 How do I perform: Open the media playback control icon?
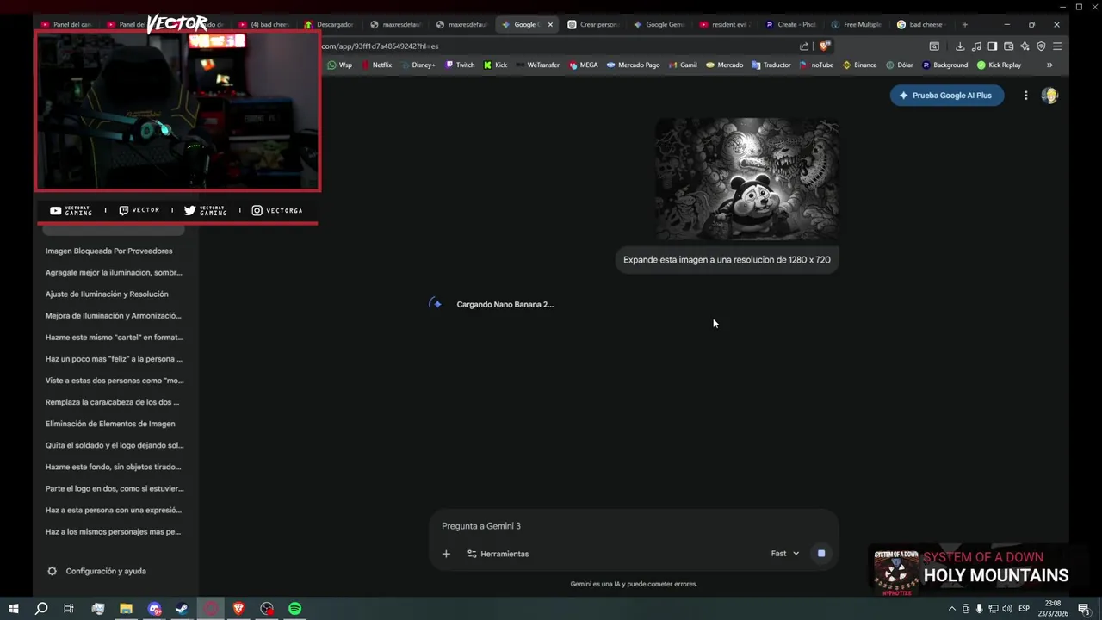coord(976,46)
